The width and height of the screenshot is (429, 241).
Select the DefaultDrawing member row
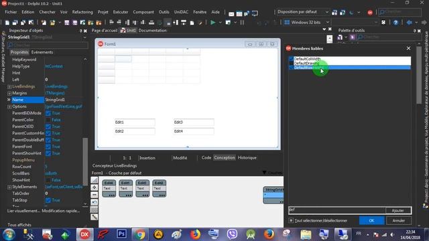pyautogui.click(x=350, y=63)
